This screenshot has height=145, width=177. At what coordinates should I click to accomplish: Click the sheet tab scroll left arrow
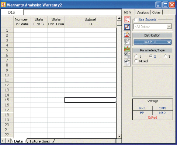[x=3, y=141]
